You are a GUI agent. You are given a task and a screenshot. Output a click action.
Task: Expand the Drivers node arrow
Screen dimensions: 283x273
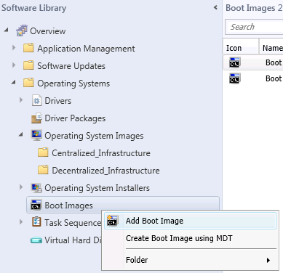coord(21,100)
